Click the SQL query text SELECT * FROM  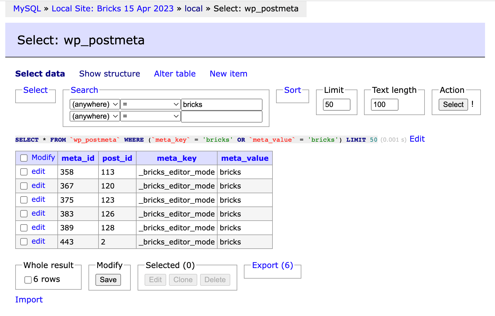pos(41,140)
